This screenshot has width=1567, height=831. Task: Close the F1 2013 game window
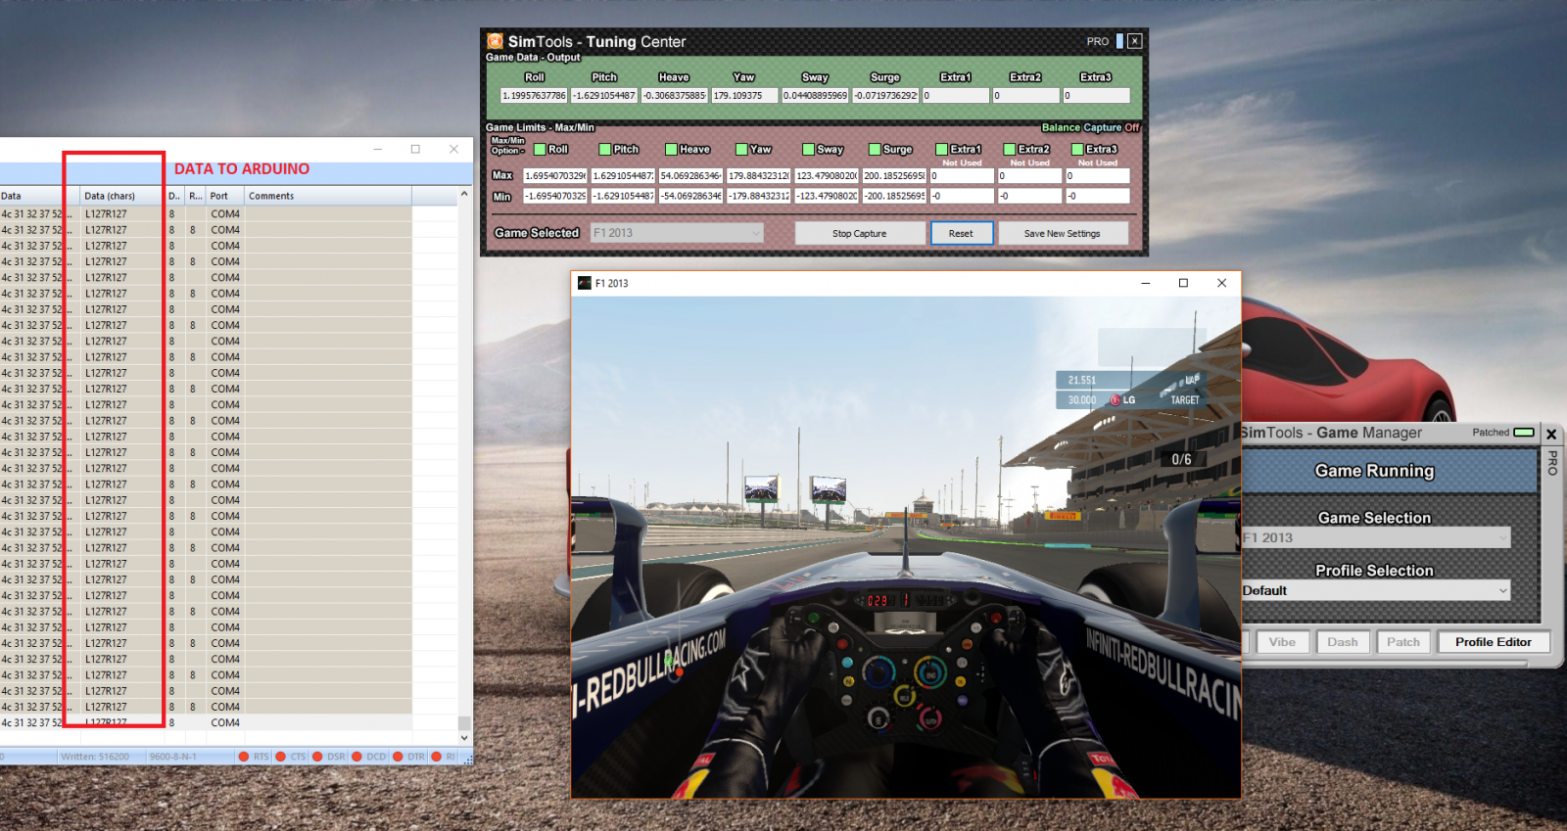tap(1221, 283)
